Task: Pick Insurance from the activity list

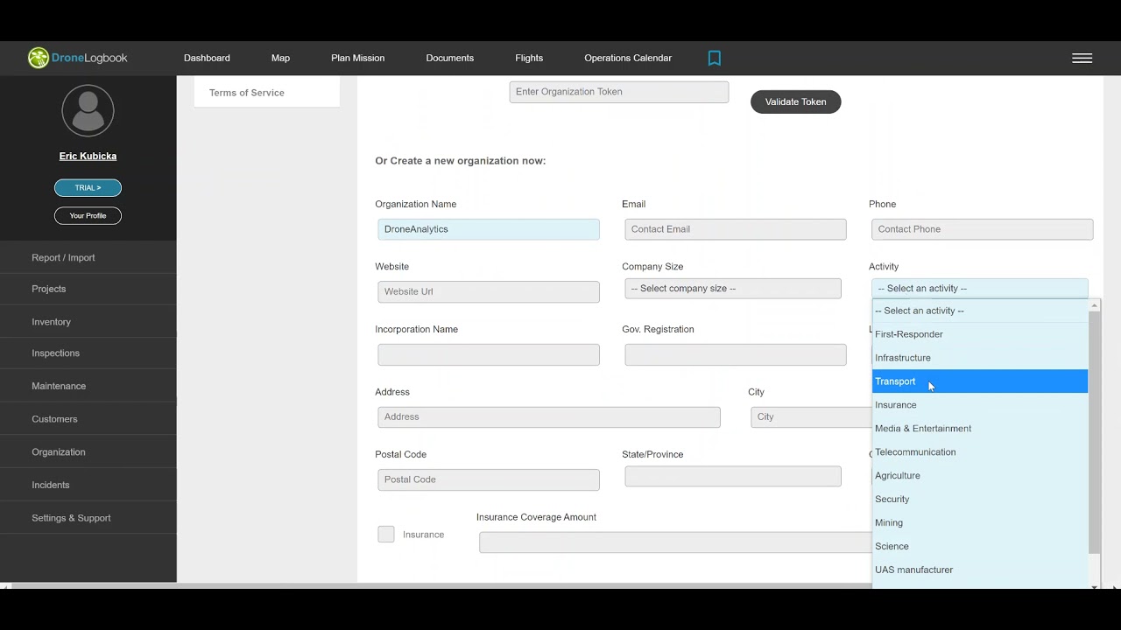Action: click(x=980, y=405)
